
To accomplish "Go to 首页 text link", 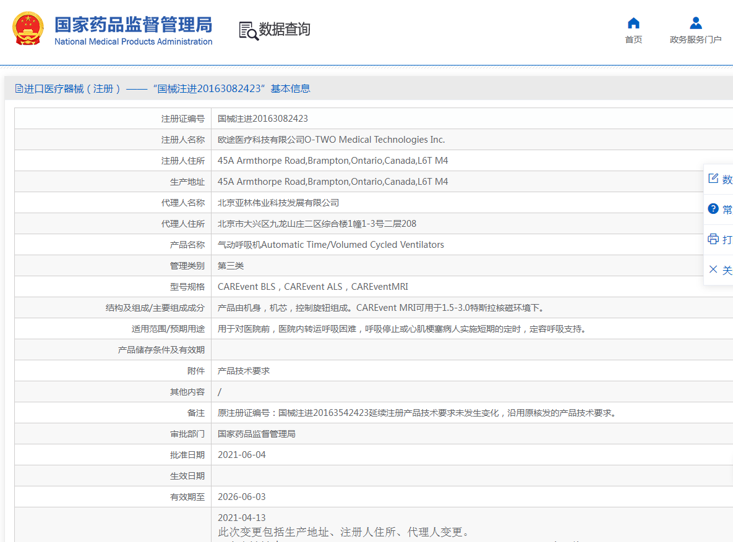I will [633, 40].
